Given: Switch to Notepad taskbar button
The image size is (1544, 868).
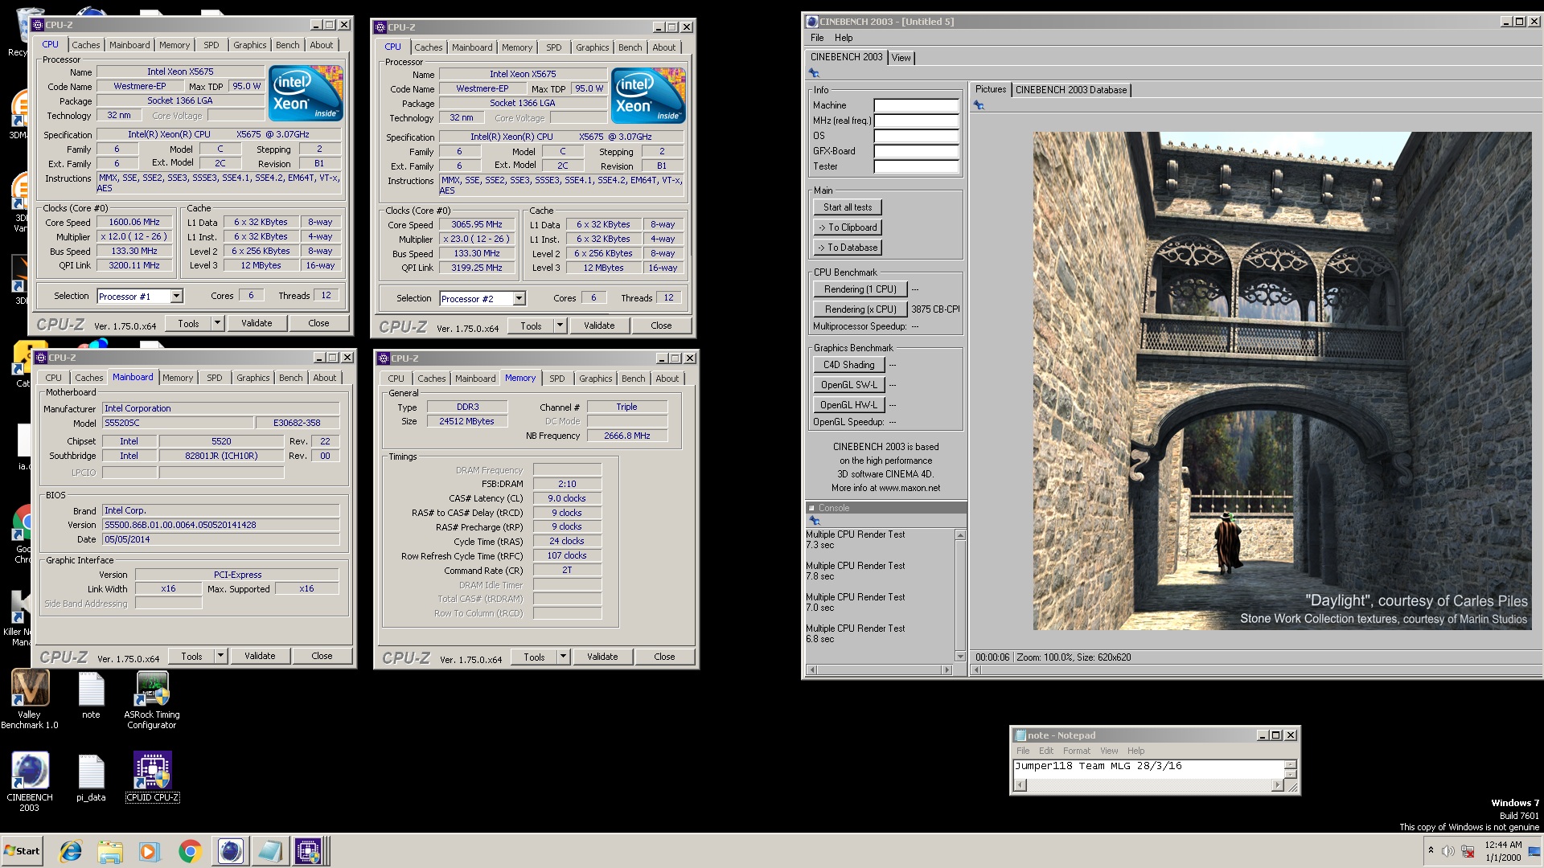Looking at the screenshot, I should pyautogui.click(x=269, y=851).
